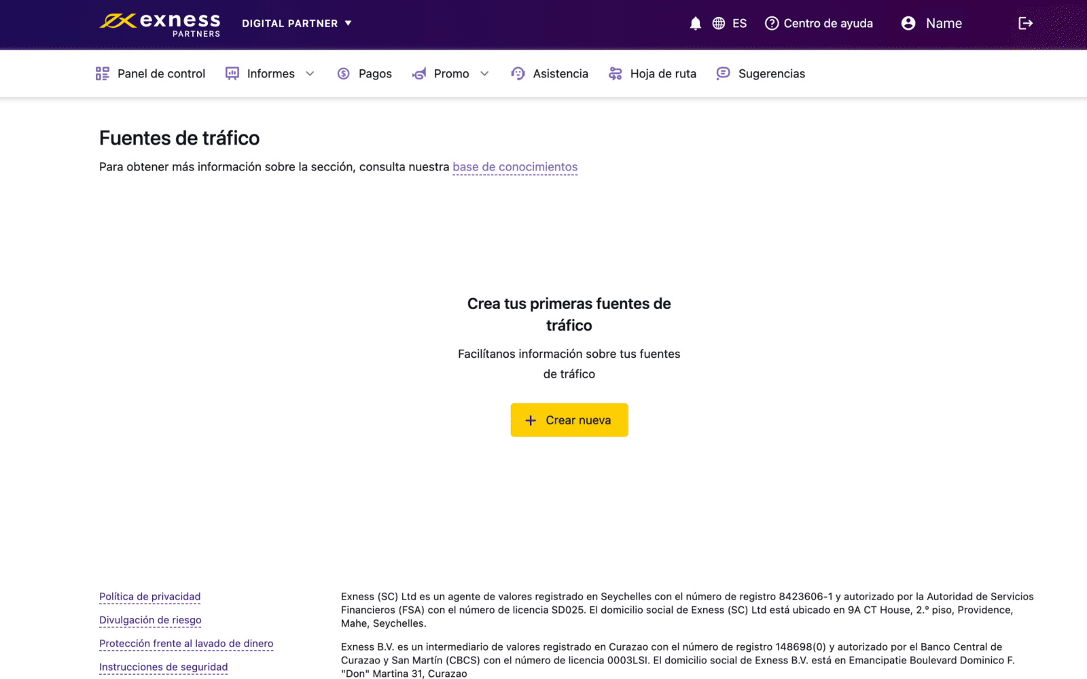
Task: Click the globe language icon
Action: (719, 24)
